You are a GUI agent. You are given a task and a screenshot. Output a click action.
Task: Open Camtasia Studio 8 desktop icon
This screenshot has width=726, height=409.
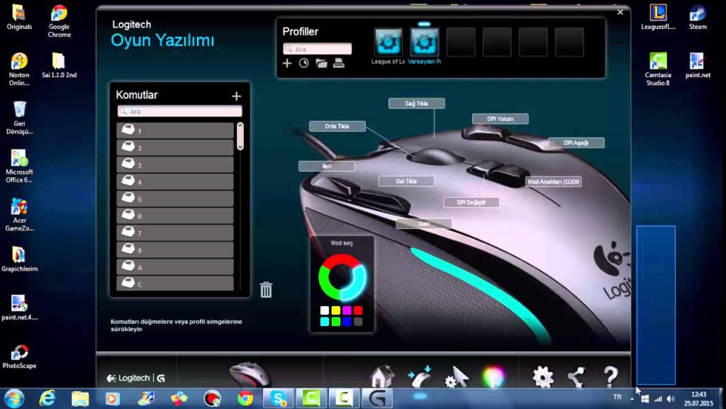coord(658,69)
